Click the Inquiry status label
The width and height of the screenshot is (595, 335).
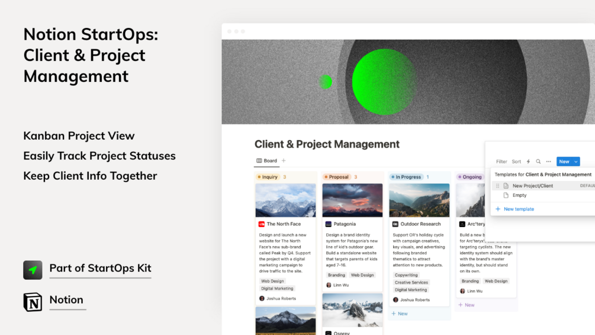point(268,177)
